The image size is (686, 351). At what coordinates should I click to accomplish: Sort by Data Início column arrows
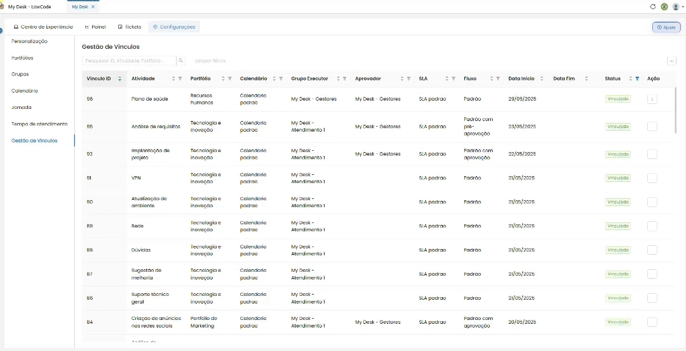[x=542, y=79]
